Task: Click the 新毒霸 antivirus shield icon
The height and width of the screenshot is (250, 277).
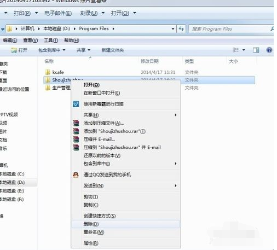Action: (x=76, y=104)
